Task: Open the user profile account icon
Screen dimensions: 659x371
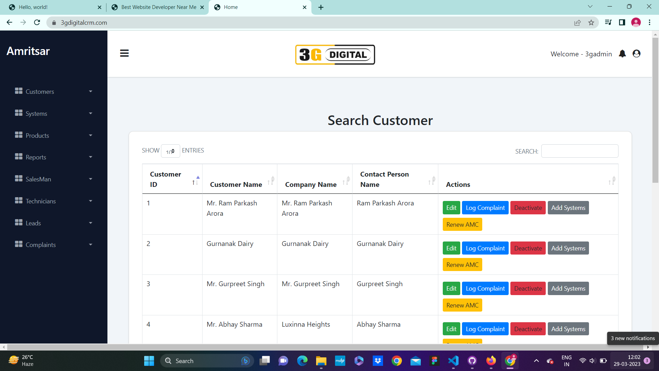Action: coord(636,54)
